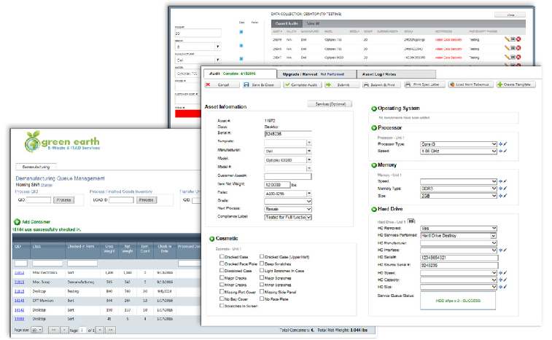Check the Deep Scratches checkbox
This screenshot has width=552, height=340.
tap(262, 264)
